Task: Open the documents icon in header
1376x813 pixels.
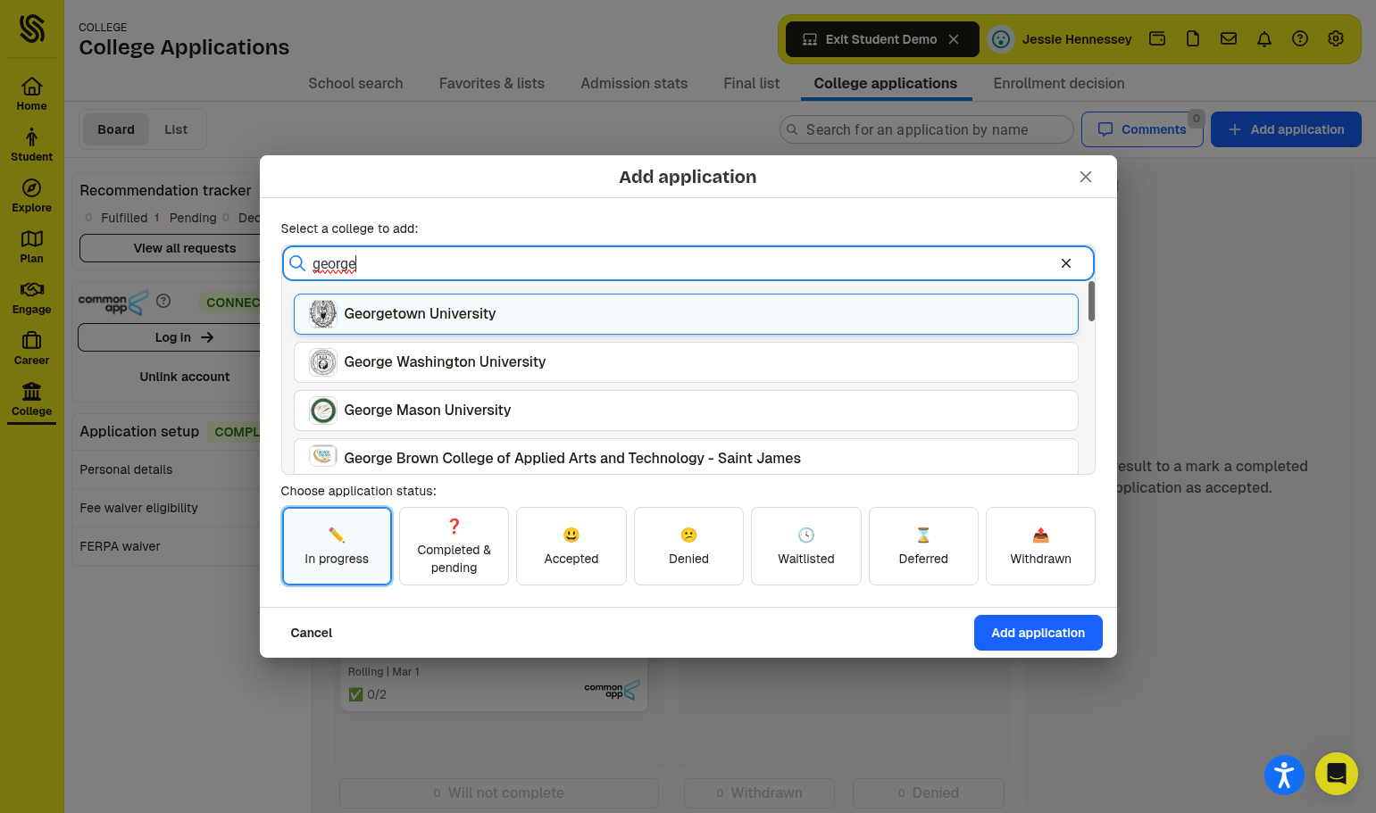Action: coord(1193,38)
